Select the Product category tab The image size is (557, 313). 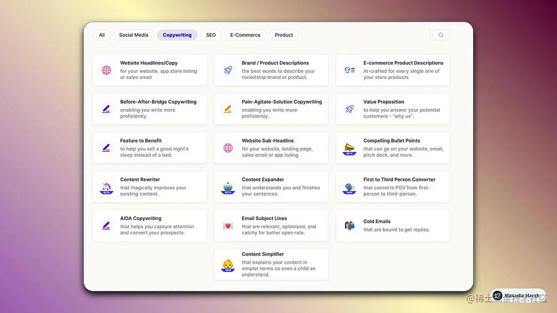coord(284,35)
